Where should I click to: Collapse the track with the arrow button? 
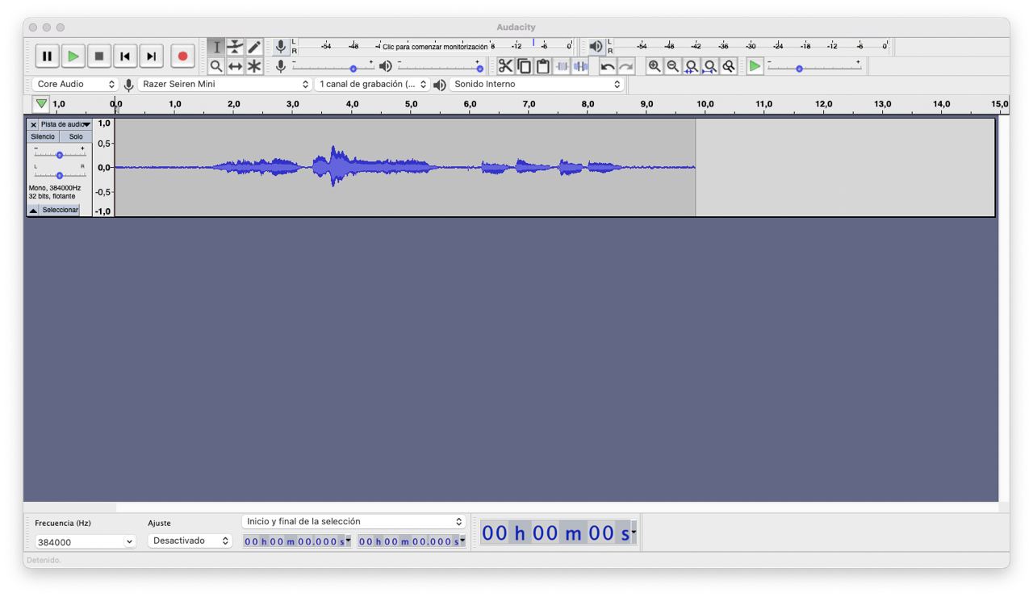coord(33,210)
